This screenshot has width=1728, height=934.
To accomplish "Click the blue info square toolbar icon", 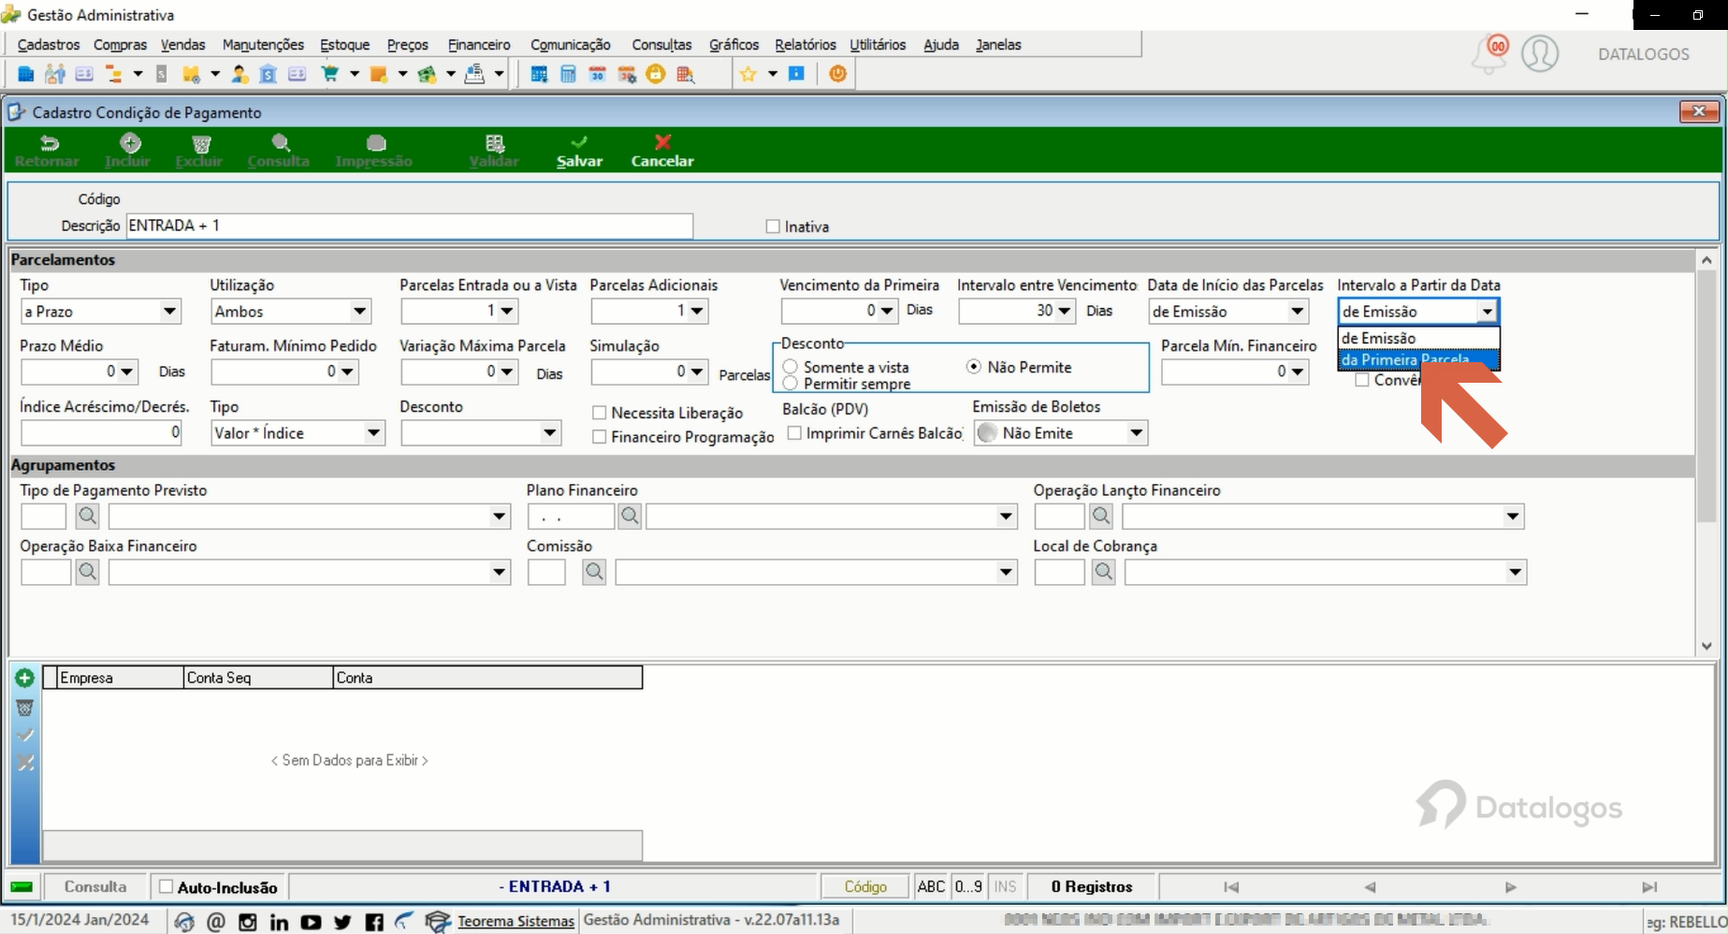I will click(x=796, y=74).
